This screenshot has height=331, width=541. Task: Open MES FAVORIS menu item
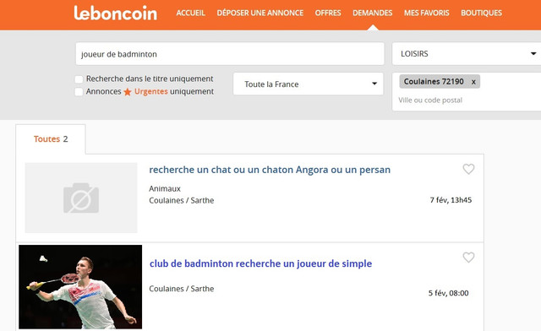tap(426, 14)
